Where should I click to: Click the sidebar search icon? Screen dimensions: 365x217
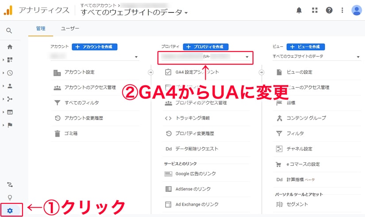click(x=9, y=30)
